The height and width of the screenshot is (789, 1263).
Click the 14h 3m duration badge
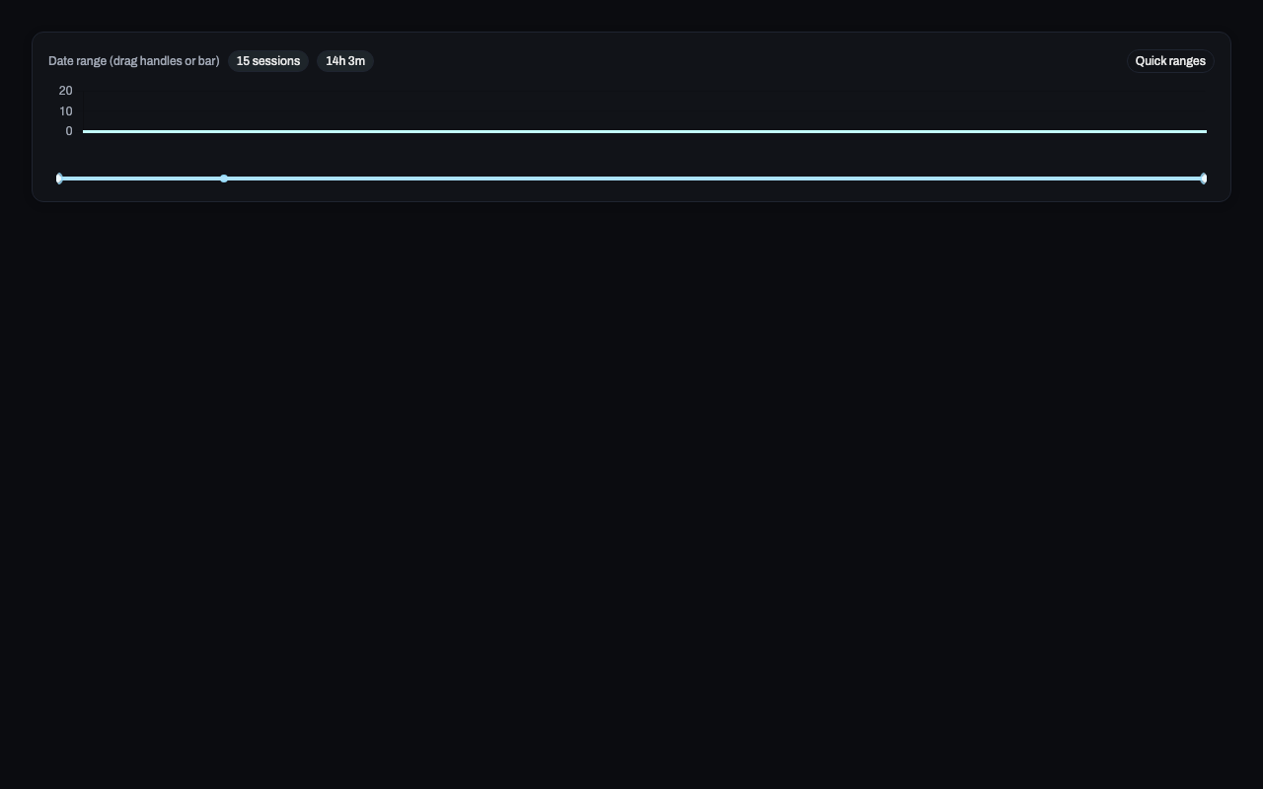pos(344,61)
